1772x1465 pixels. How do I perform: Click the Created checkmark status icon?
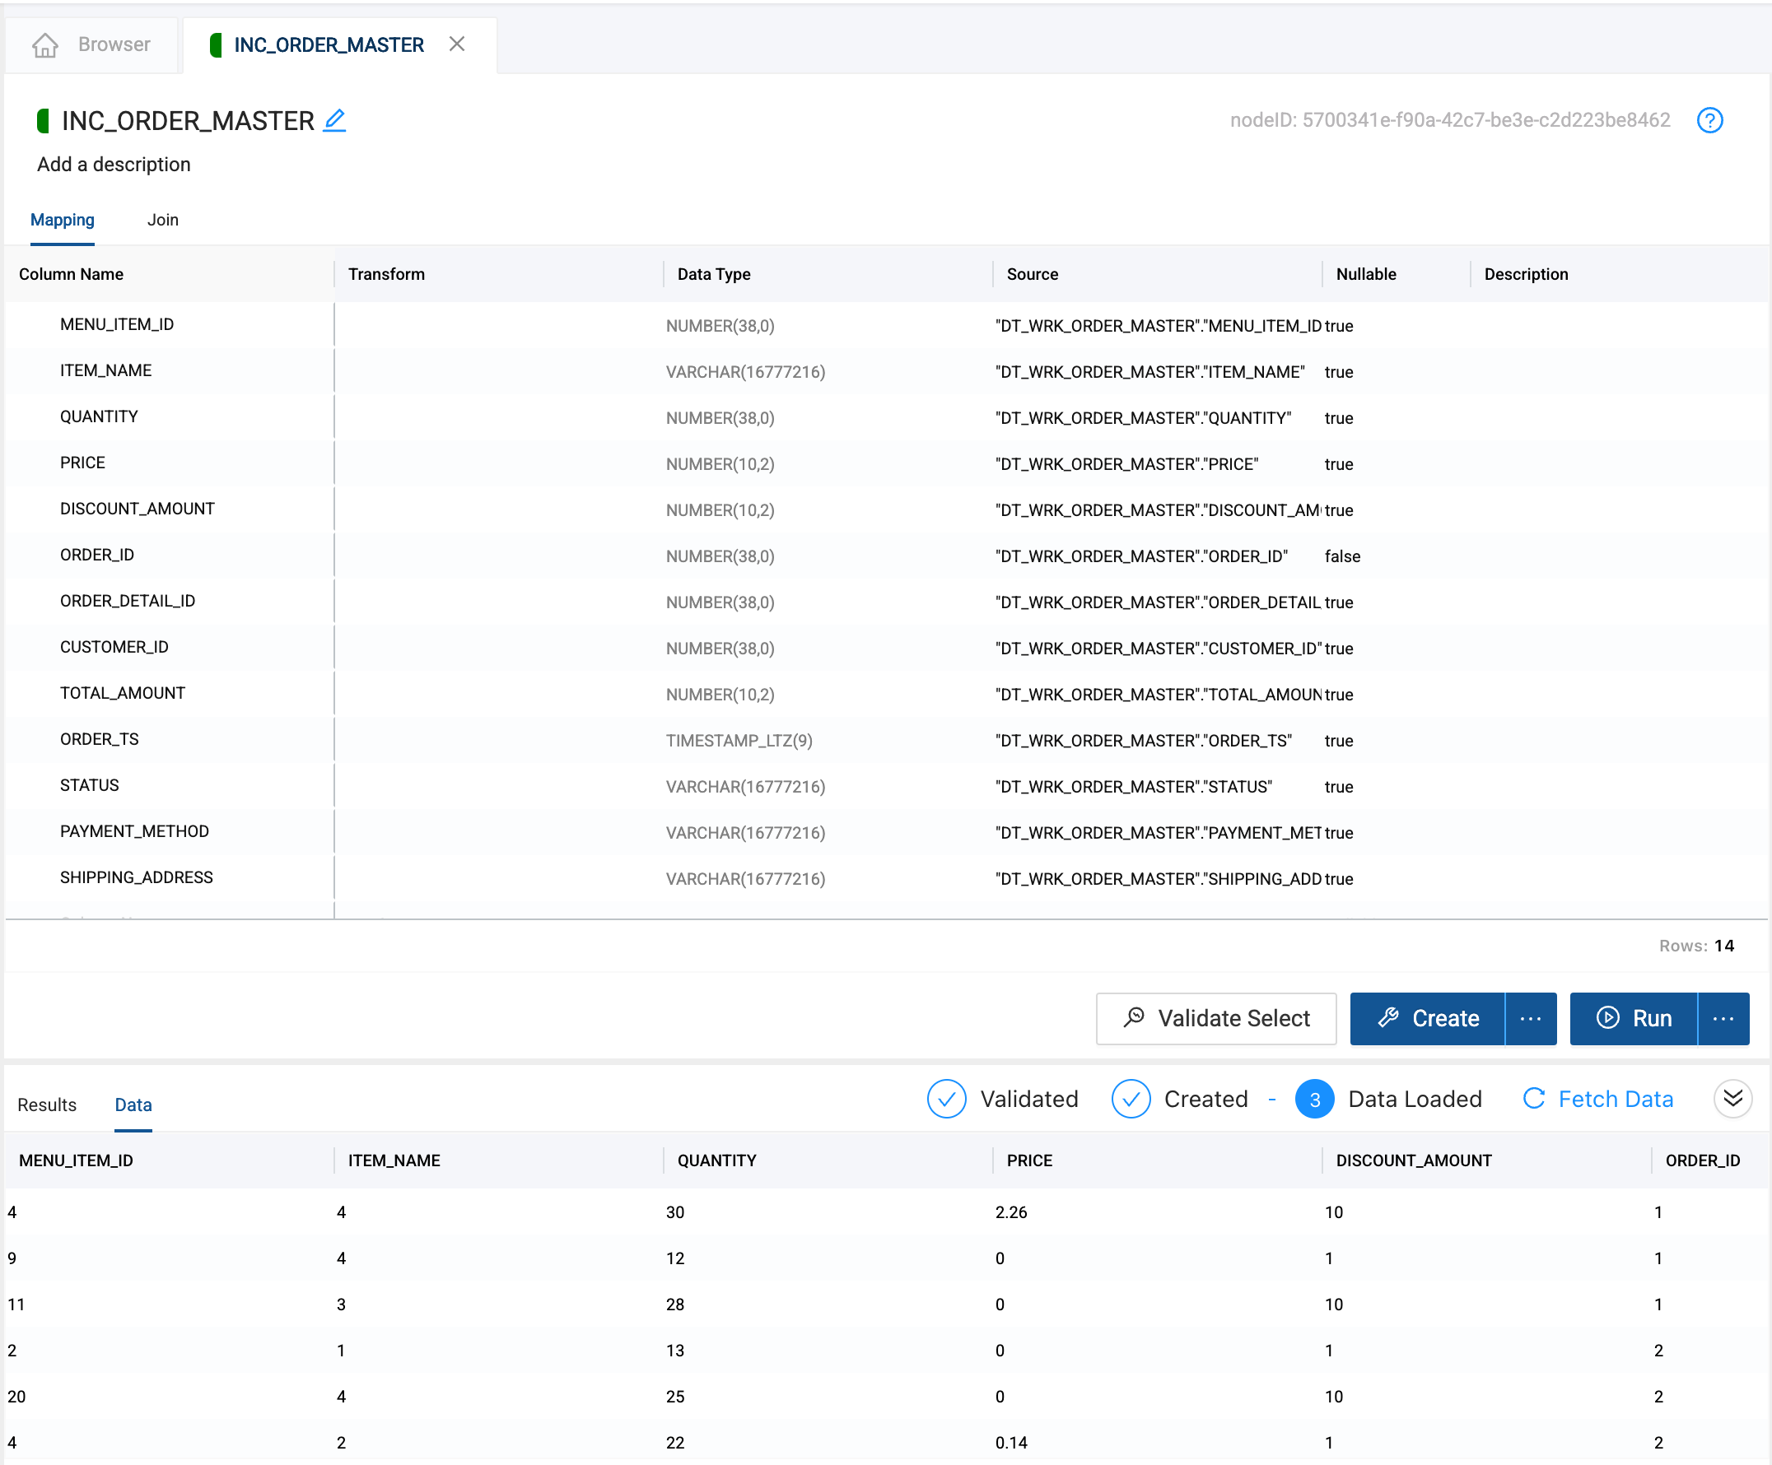(x=1131, y=1099)
